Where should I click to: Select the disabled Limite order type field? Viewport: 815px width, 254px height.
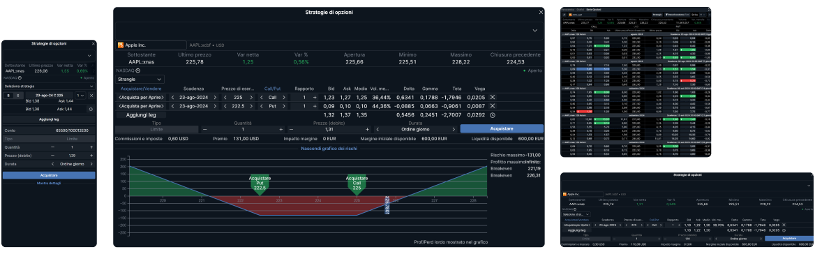(156, 129)
